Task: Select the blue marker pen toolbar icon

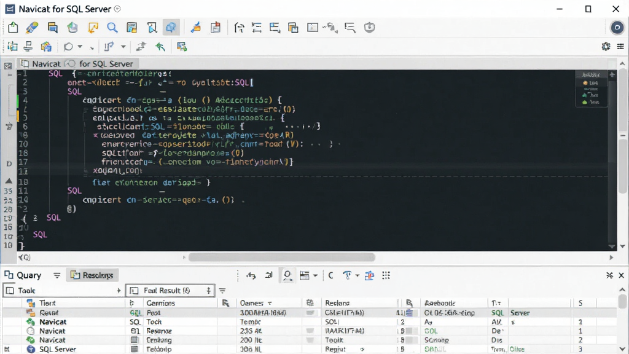Action: 32,27
